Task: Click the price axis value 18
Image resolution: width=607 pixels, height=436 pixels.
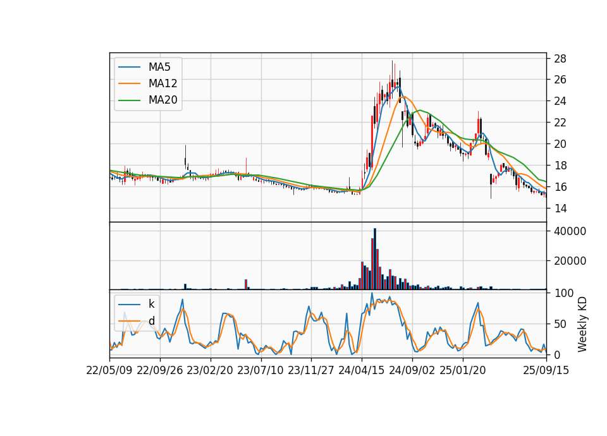Action: (x=560, y=166)
